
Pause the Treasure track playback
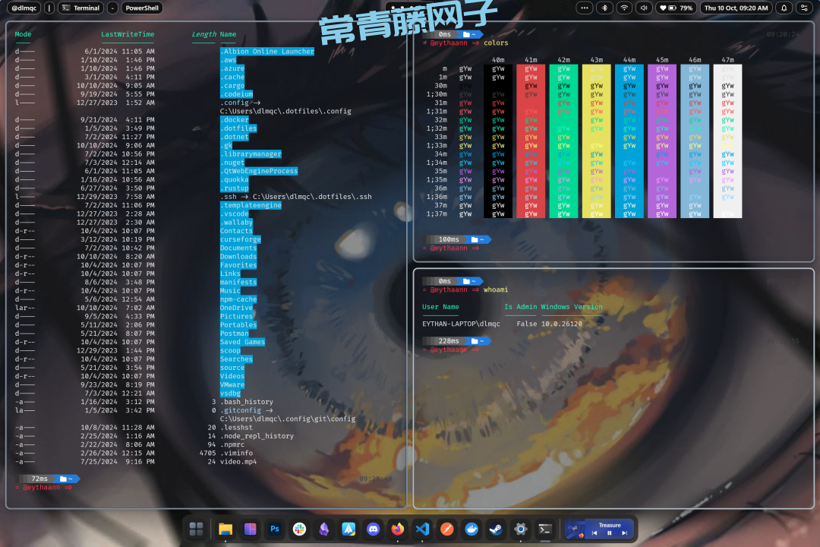(x=609, y=533)
